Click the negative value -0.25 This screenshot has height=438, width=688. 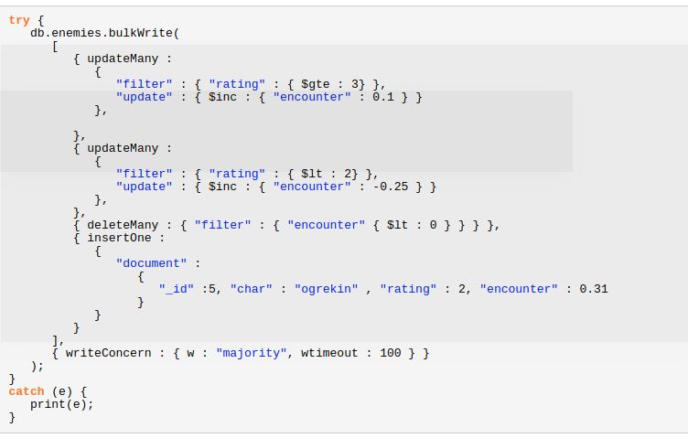tap(393, 187)
